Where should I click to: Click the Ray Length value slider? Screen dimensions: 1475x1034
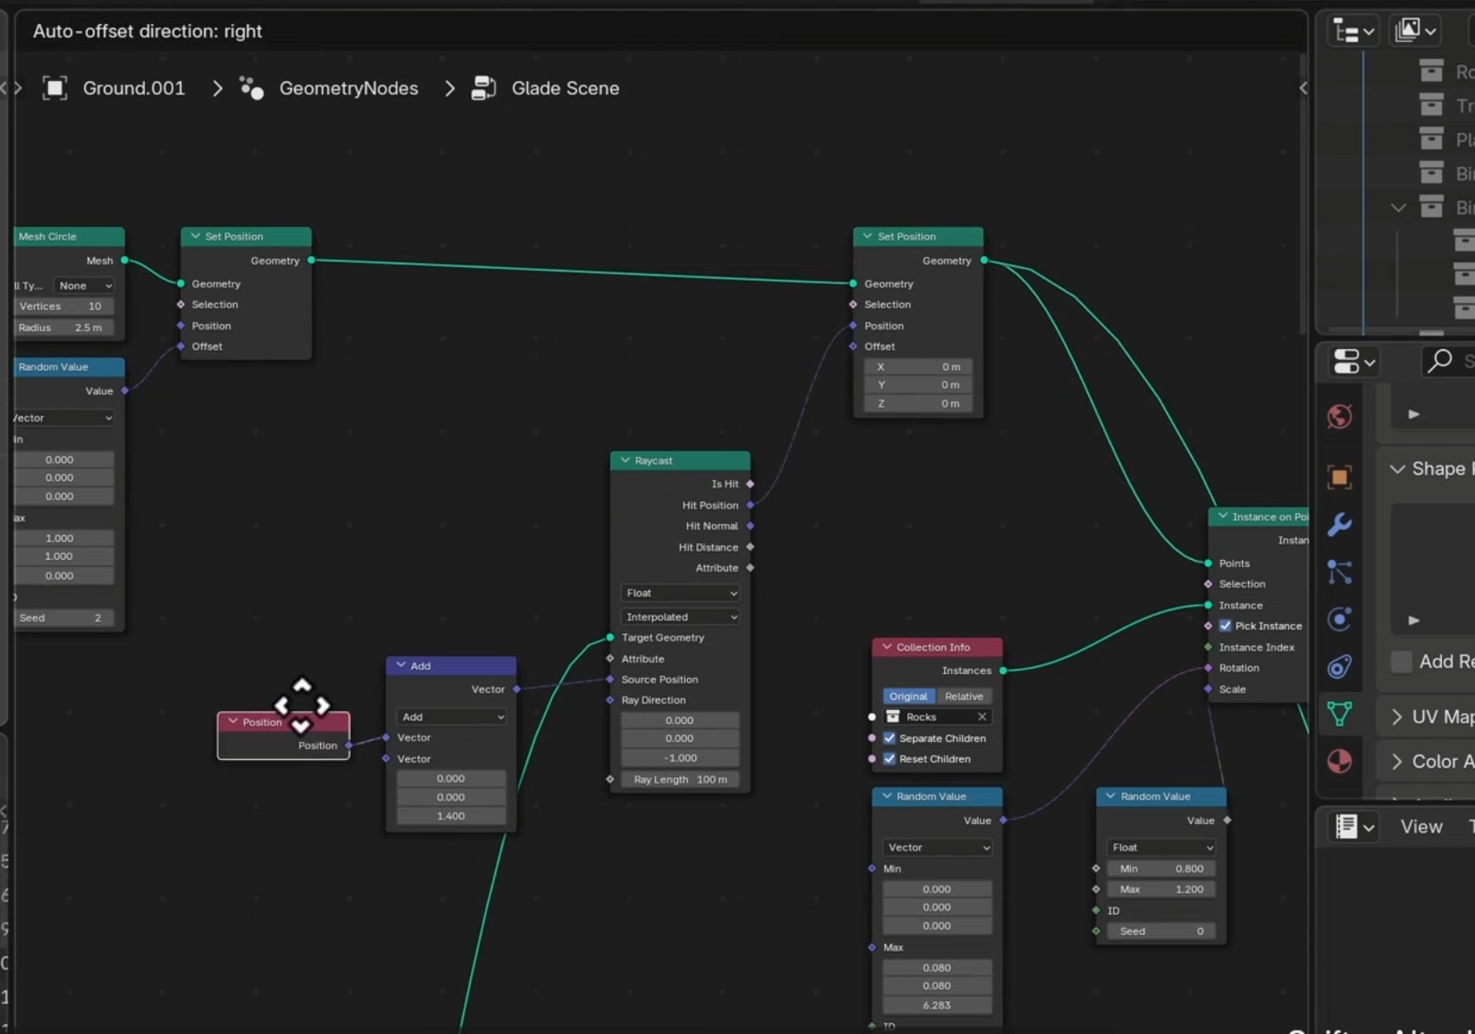tap(680, 780)
